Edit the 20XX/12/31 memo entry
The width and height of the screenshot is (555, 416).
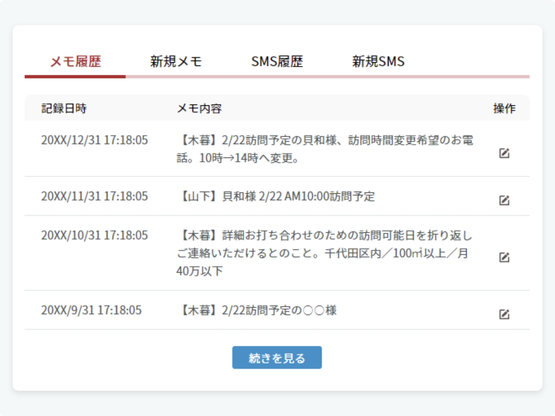point(504,153)
